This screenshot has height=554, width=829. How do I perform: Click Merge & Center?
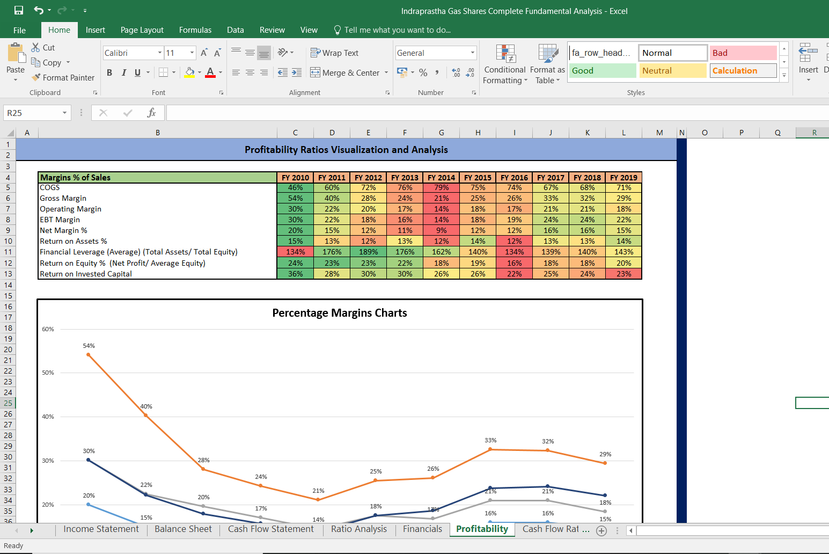pos(345,72)
